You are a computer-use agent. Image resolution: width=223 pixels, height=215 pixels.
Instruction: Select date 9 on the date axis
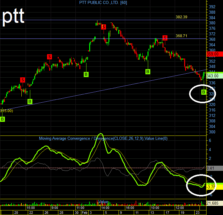(121, 213)
